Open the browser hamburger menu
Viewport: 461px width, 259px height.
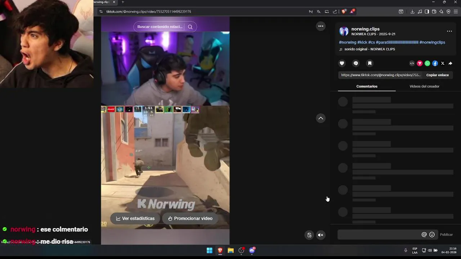click(x=456, y=12)
